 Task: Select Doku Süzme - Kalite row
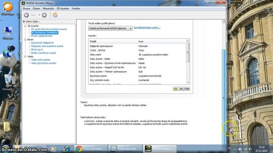click(137, 59)
